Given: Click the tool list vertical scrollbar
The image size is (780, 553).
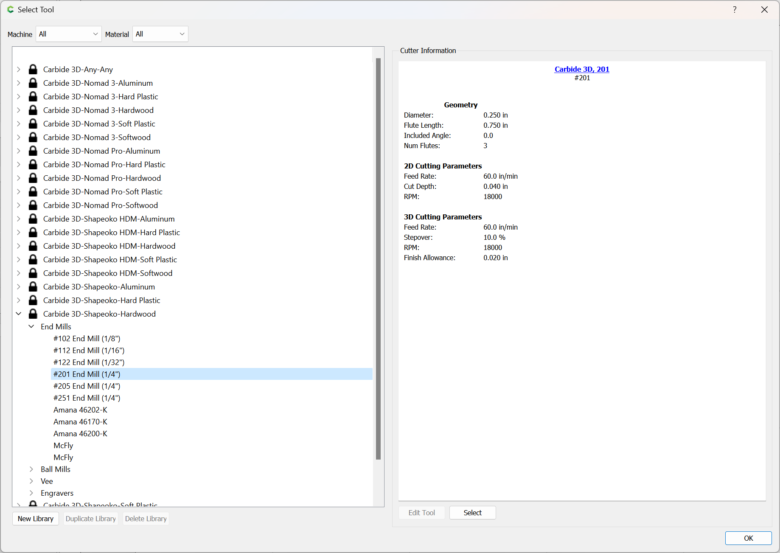Looking at the screenshot, I should pos(378,259).
